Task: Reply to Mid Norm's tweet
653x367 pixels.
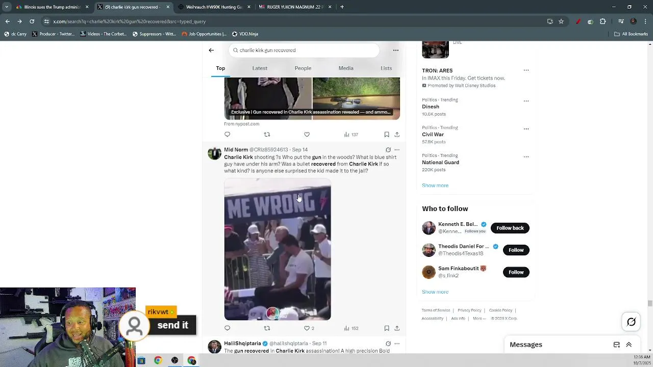Action: (228, 328)
